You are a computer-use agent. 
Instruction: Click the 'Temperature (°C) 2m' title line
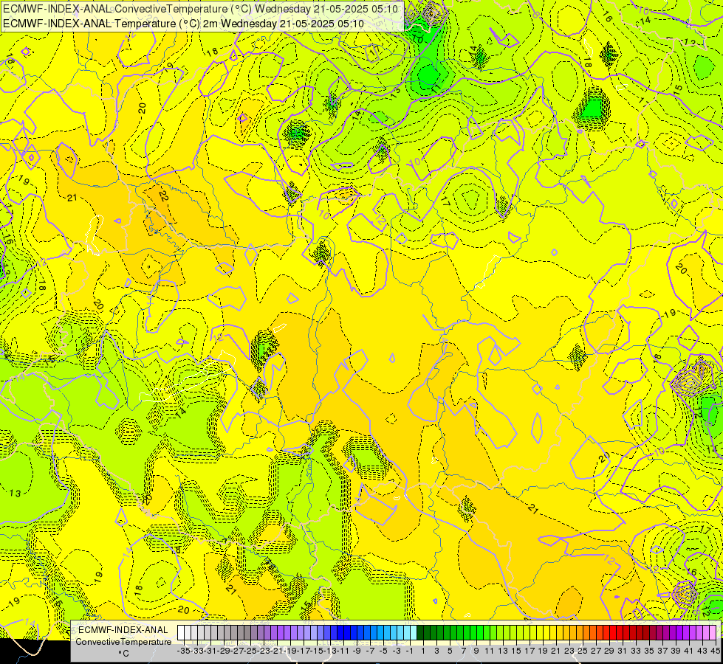click(x=183, y=24)
